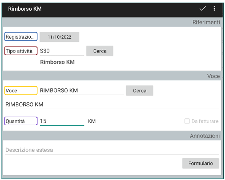Enable the Da fatturare checkbox

187,121
